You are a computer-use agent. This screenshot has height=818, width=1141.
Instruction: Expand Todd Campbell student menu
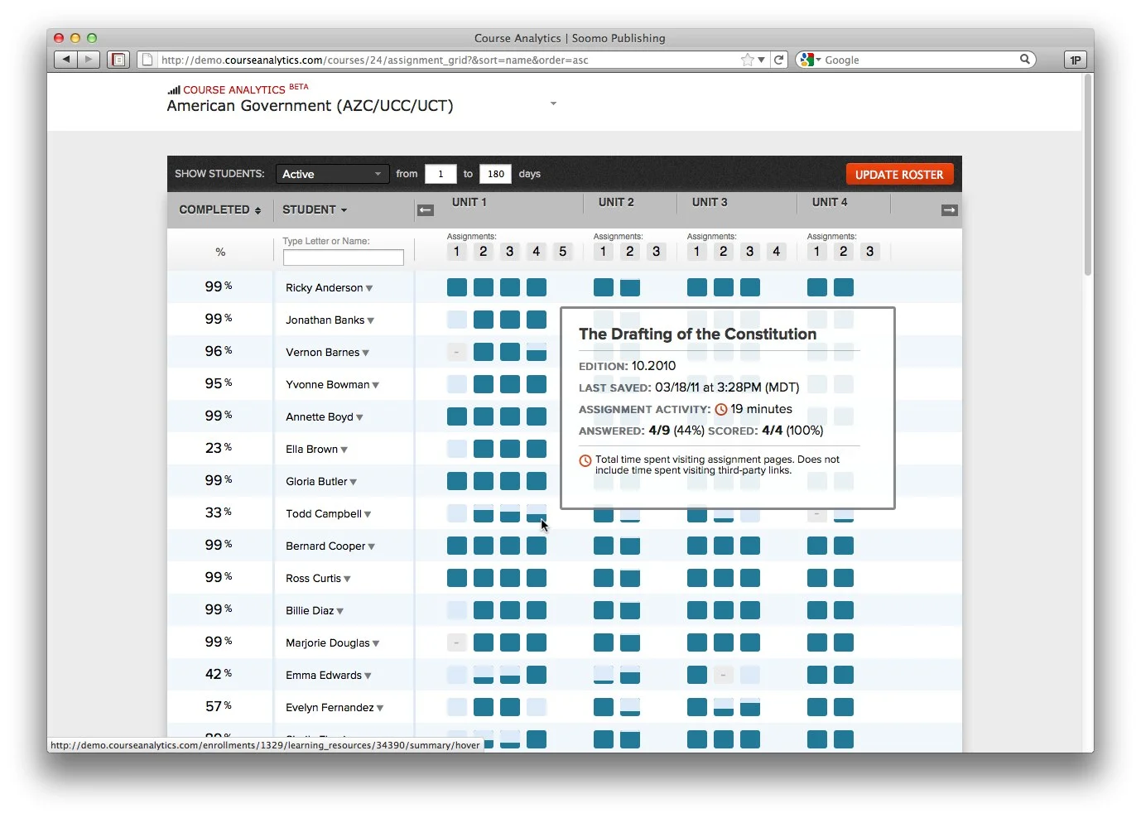pyautogui.click(x=368, y=514)
